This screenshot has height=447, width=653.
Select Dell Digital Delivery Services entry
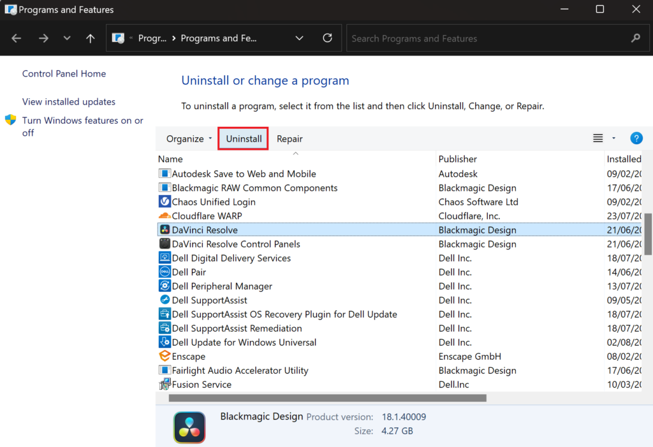tap(231, 258)
